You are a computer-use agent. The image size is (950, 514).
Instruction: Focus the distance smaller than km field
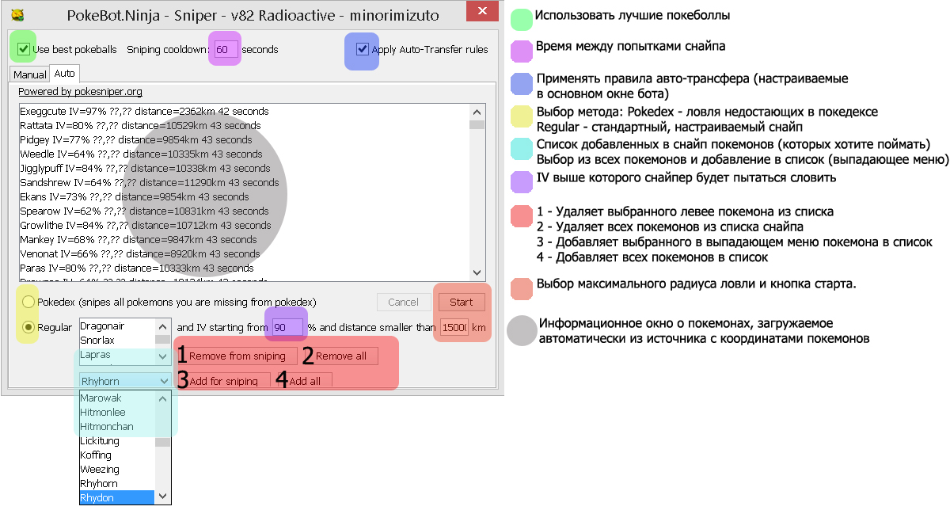pyautogui.click(x=455, y=327)
